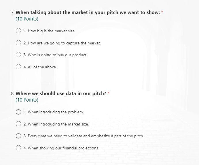Click label '3. Who is going to buy our product.'
Screen dimensions: 199x165
pyautogui.click(x=55, y=55)
